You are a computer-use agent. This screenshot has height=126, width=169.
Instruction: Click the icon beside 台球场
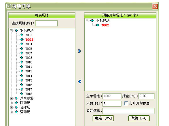[x=16, y=107]
